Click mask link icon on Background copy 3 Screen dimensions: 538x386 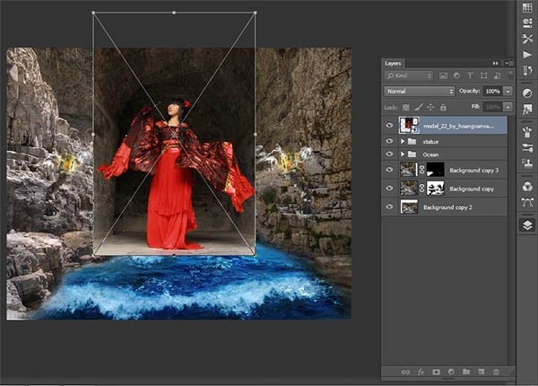pyautogui.click(x=421, y=170)
